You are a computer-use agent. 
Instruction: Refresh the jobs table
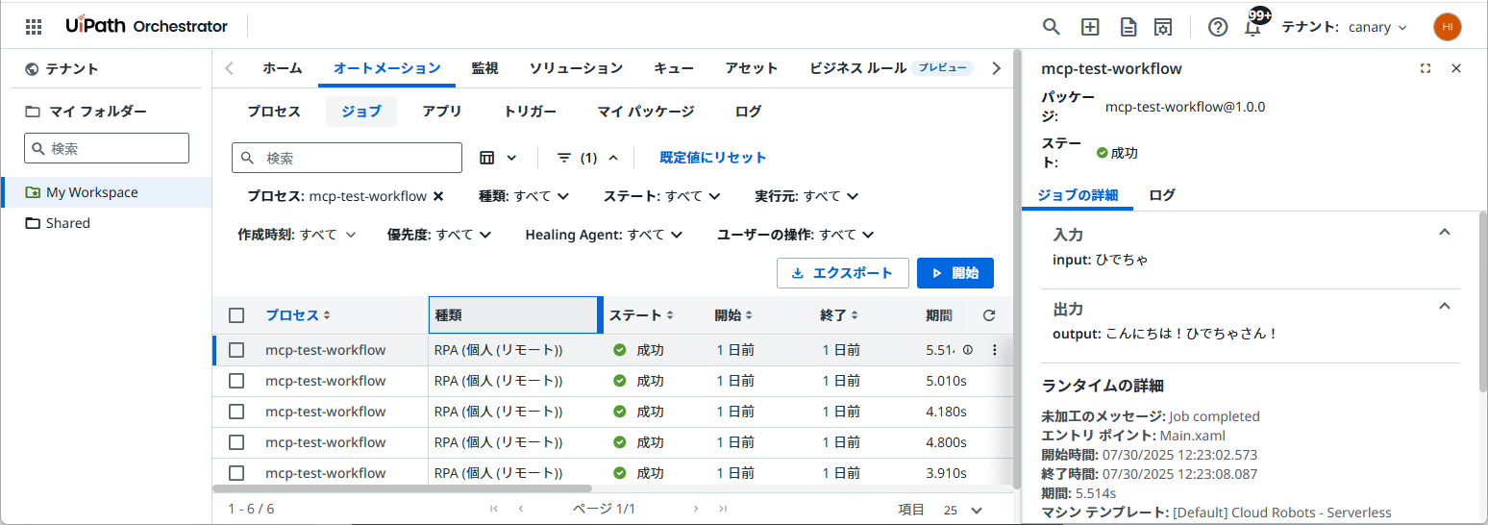tap(989, 315)
